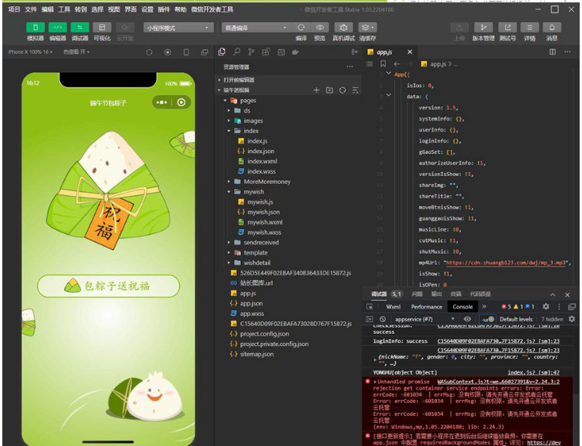Click the element inspector arrow icon
582x446 pixels.
click(x=370, y=307)
